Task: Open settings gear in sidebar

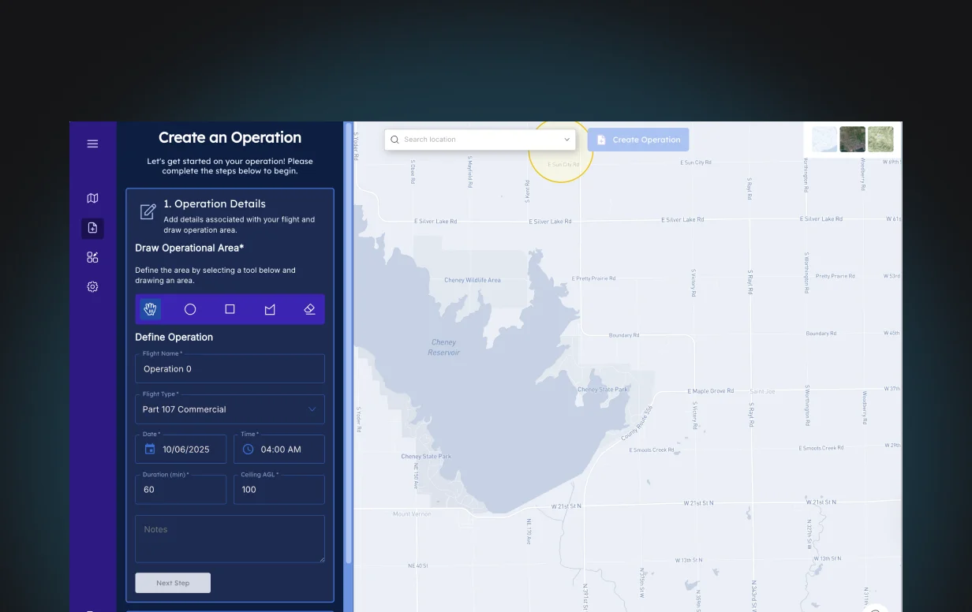Action: 92,287
